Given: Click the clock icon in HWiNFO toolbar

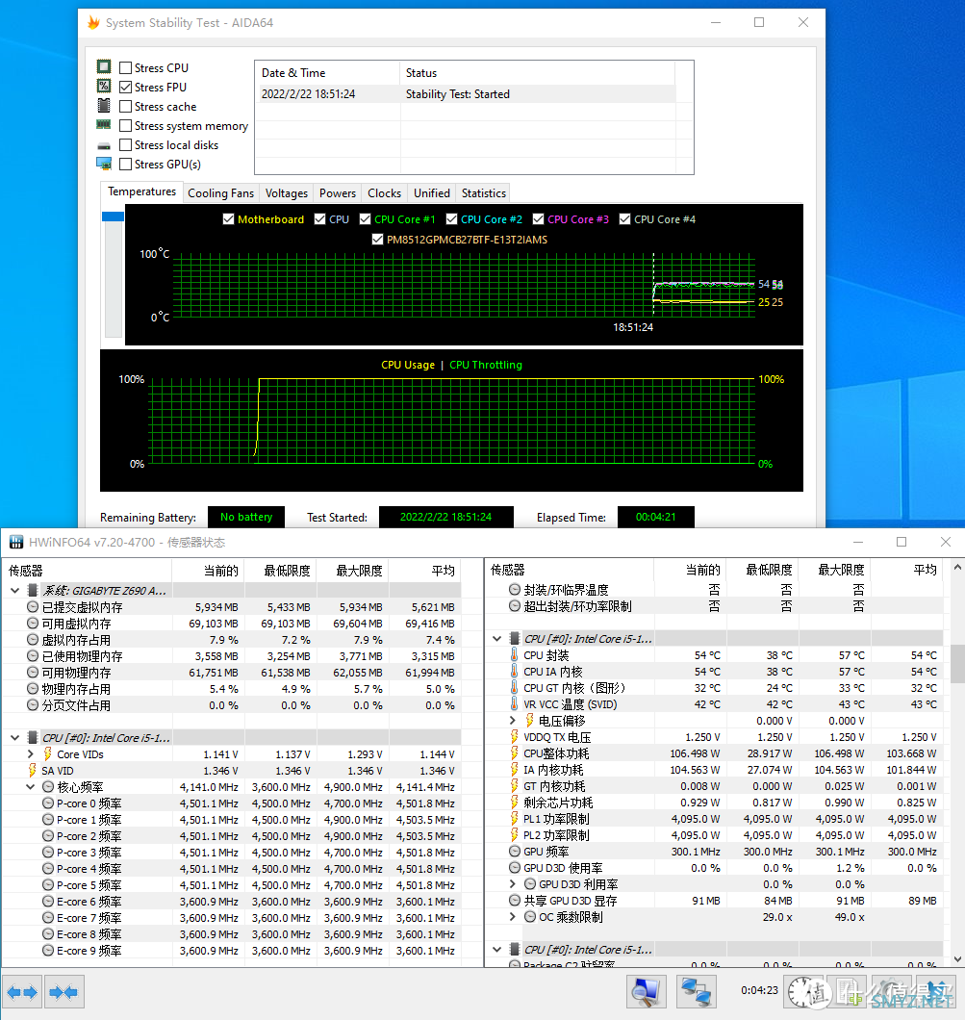Looking at the screenshot, I should (803, 992).
